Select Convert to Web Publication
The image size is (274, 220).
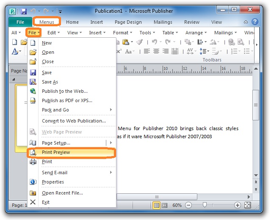(x=72, y=121)
